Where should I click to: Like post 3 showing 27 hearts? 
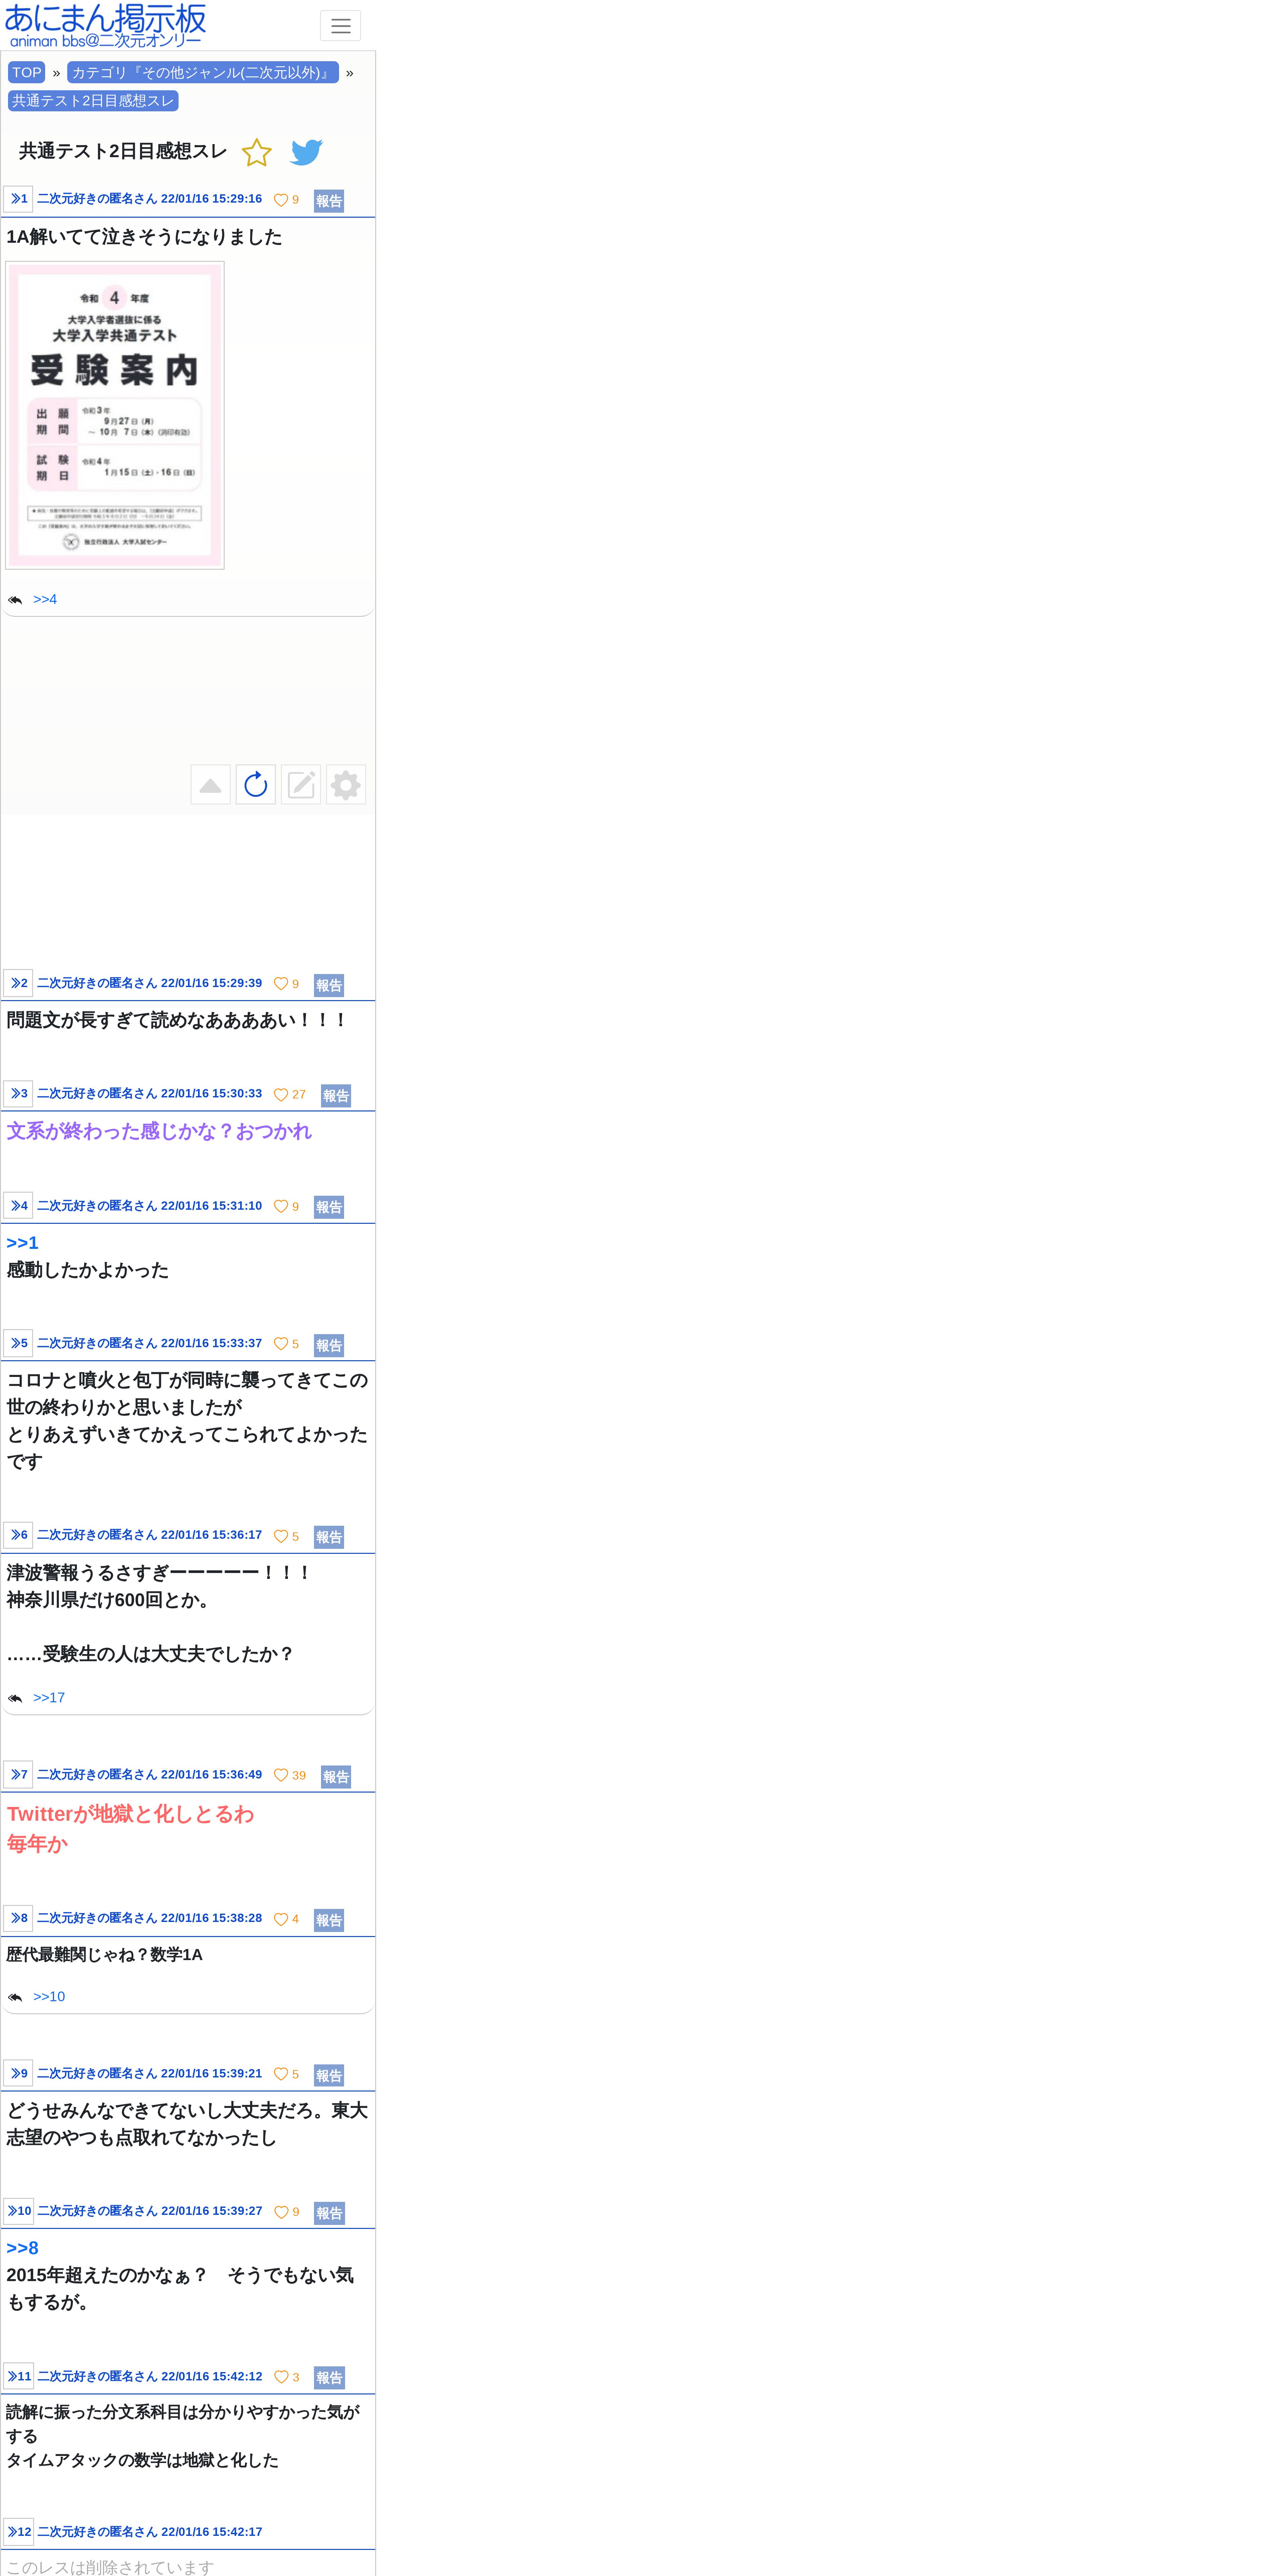(281, 1095)
